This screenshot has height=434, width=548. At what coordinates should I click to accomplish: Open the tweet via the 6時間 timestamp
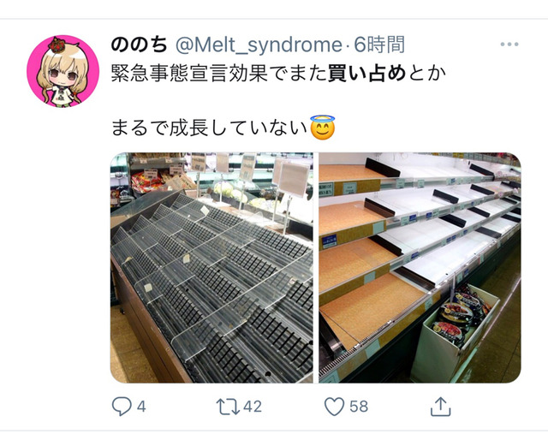tap(379, 45)
